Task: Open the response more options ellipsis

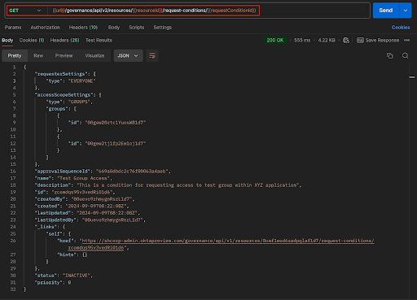Action: (406, 41)
